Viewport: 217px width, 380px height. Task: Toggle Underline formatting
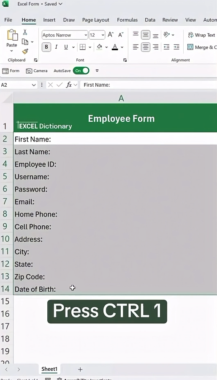pos(66,47)
